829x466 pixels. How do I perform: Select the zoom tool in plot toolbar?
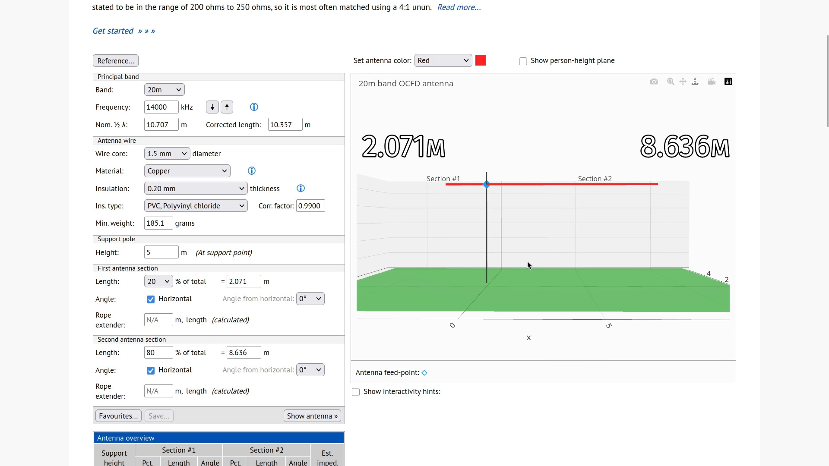point(671,82)
